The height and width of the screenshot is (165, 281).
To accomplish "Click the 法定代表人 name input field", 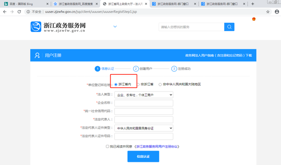I will (144, 119).
